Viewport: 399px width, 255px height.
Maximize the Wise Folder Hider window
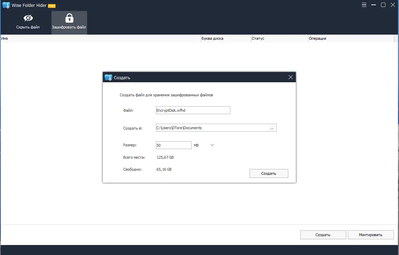383,5
